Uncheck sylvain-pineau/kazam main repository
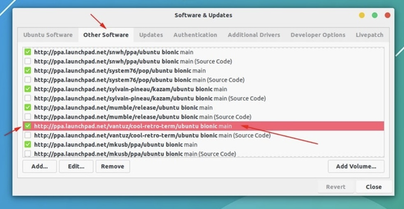The height and width of the screenshot is (209, 404). pos(28,89)
